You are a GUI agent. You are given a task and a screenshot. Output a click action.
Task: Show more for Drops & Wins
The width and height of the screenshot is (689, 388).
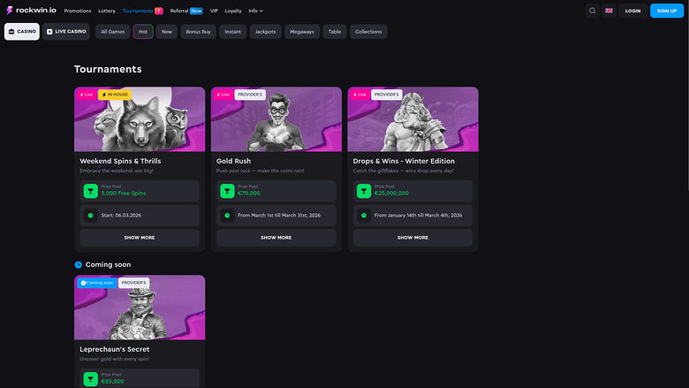point(413,238)
